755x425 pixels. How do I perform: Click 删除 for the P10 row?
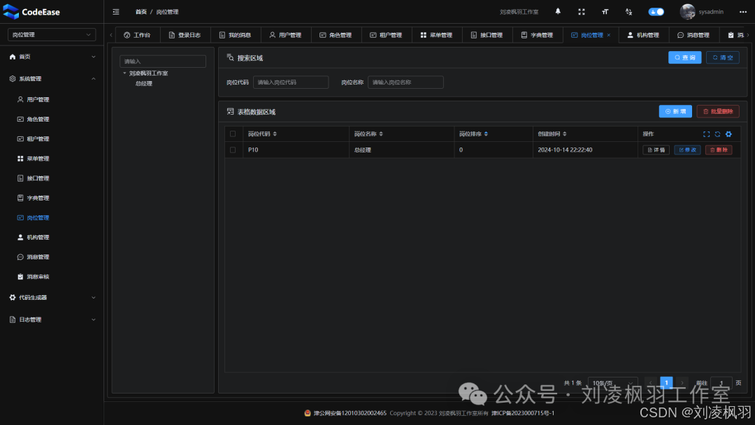click(719, 150)
